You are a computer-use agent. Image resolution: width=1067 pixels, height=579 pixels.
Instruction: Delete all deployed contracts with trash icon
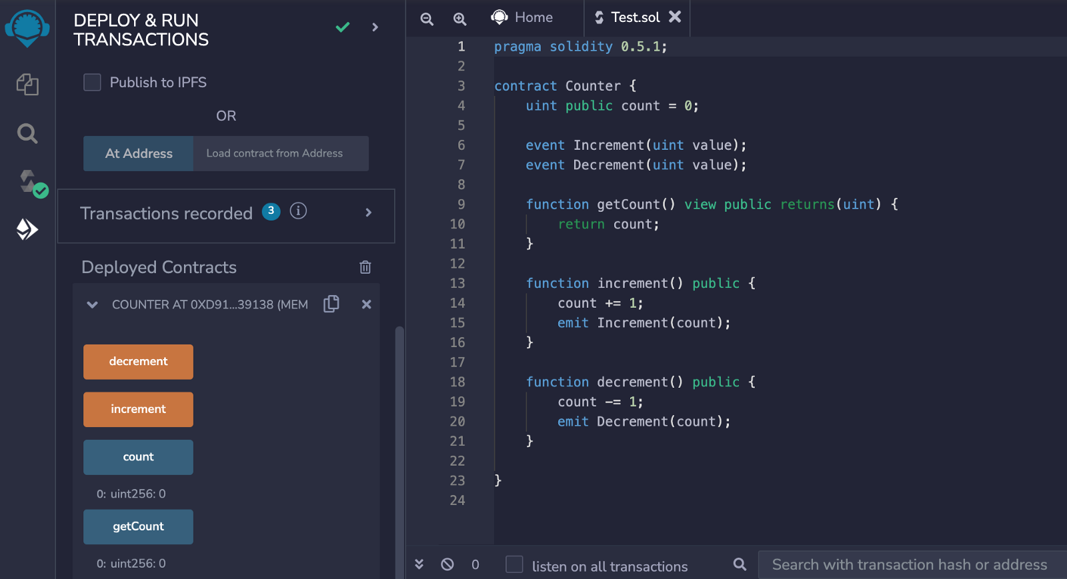click(x=365, y=267)
